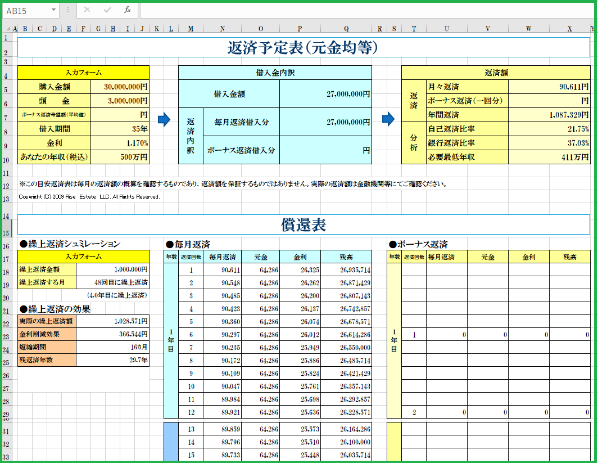Click the annual income value 500万円
Image resolution: width=598 pixels, height=463 pixels.
[x=120, y=157]
